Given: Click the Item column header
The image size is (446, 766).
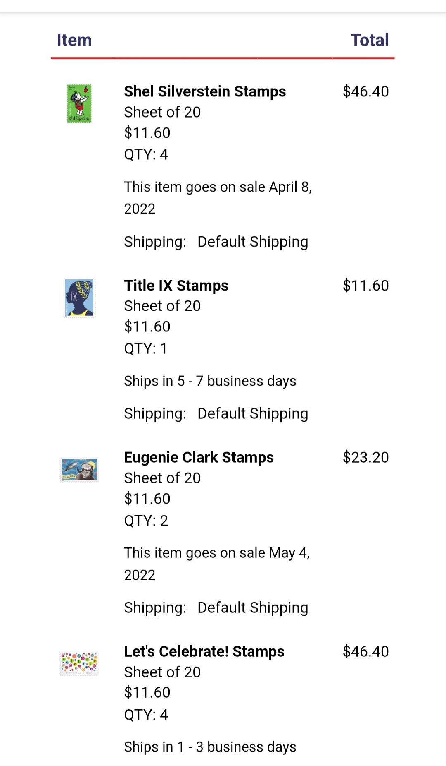Looking at the screenshot, I should click(x=74, y=40).
